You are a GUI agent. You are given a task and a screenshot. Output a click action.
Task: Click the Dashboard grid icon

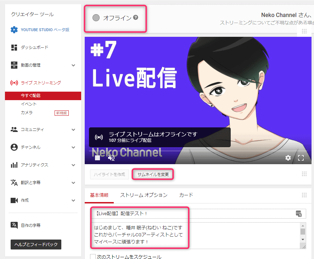point(14,47)
